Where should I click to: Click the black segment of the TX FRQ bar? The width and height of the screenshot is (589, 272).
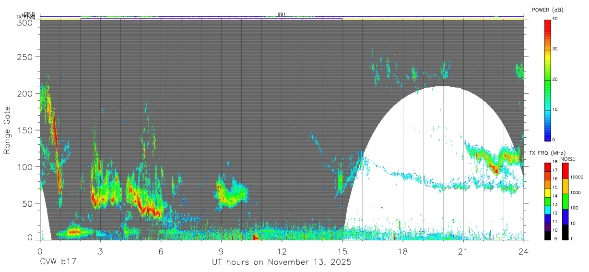pos(548,235)
